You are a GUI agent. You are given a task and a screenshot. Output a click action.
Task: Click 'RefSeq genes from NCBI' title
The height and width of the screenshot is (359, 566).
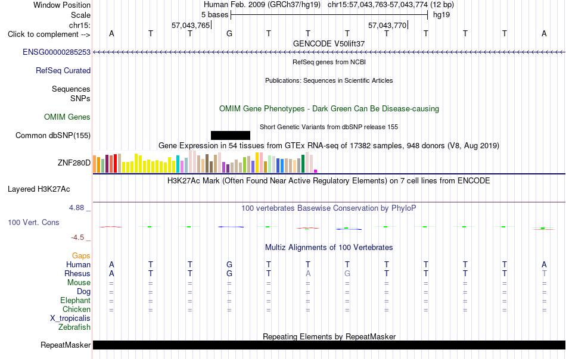tap(329, 62)
